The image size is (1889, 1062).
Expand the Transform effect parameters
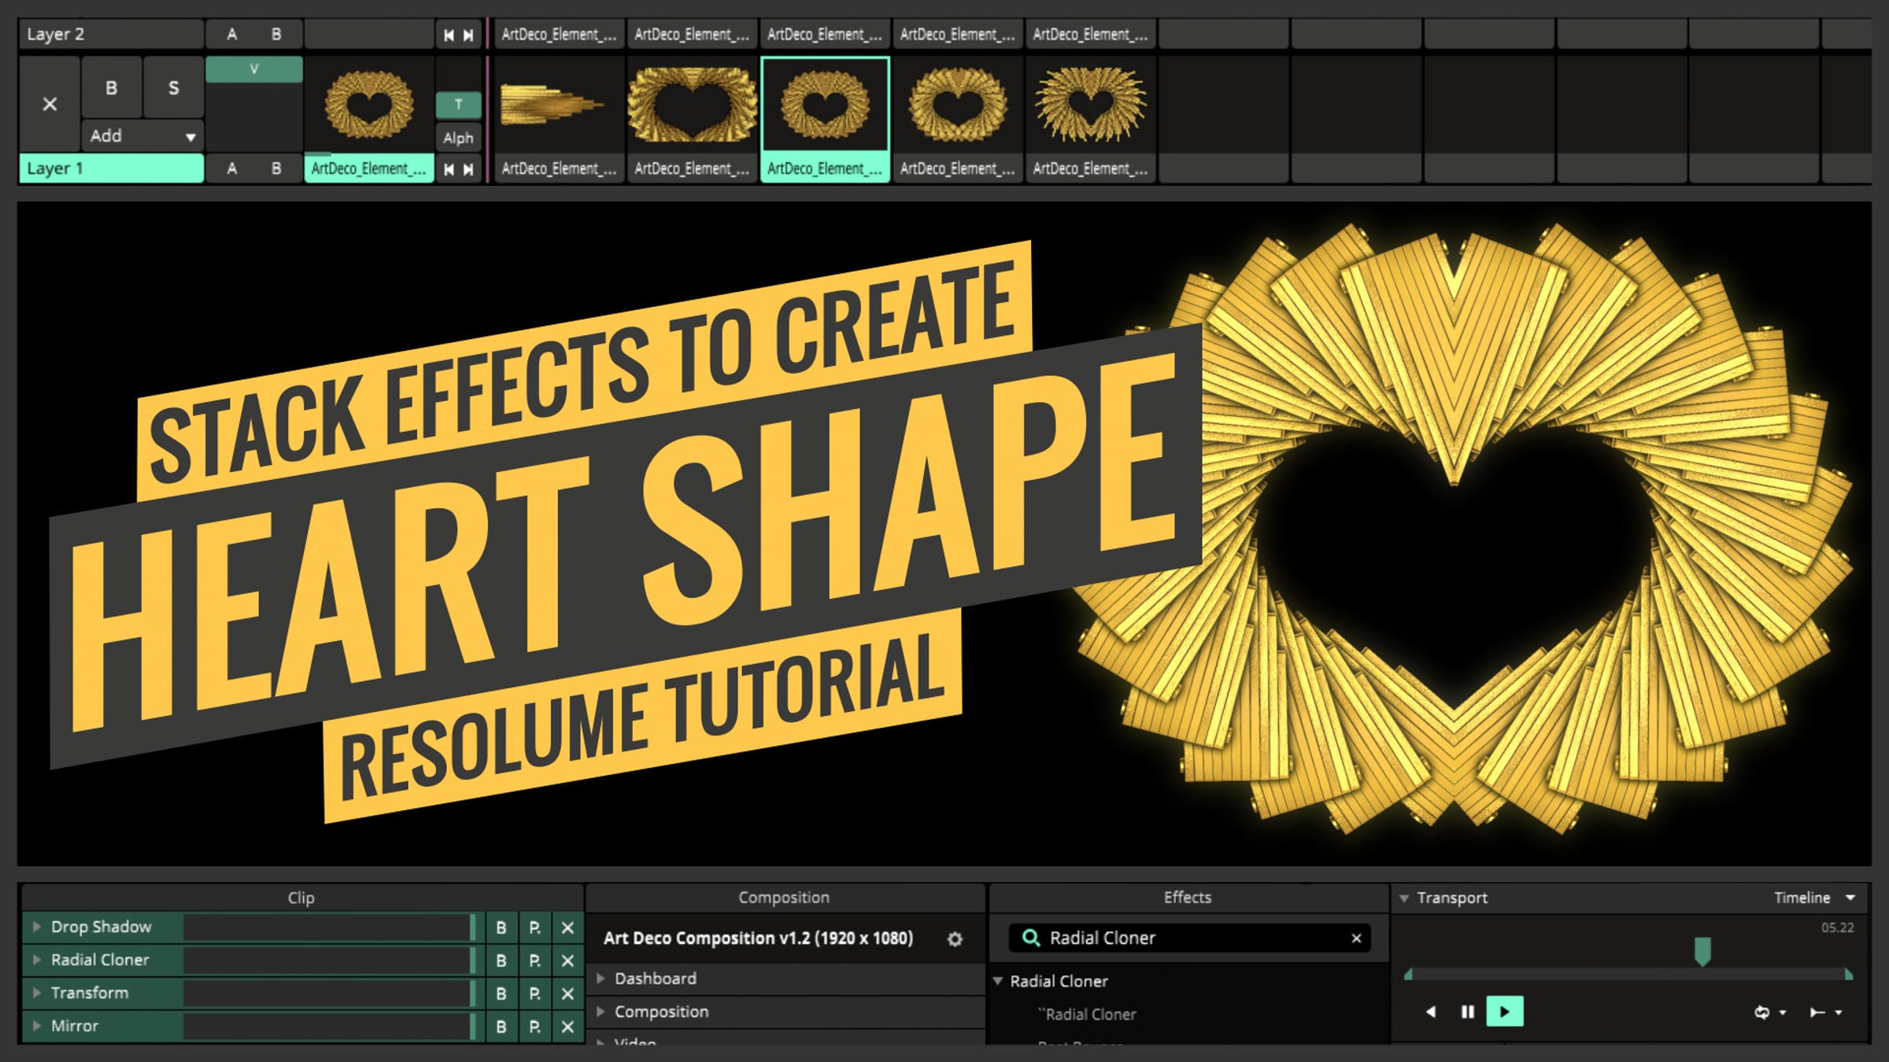pos(37,993)
